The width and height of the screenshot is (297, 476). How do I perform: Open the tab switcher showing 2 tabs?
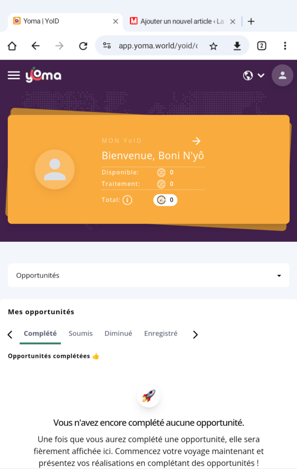click(x=262, y=46)
